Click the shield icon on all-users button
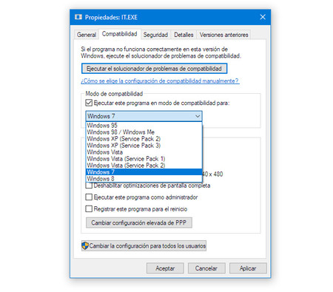This screenshot has height=292, width=333. (x=85, y=245)
